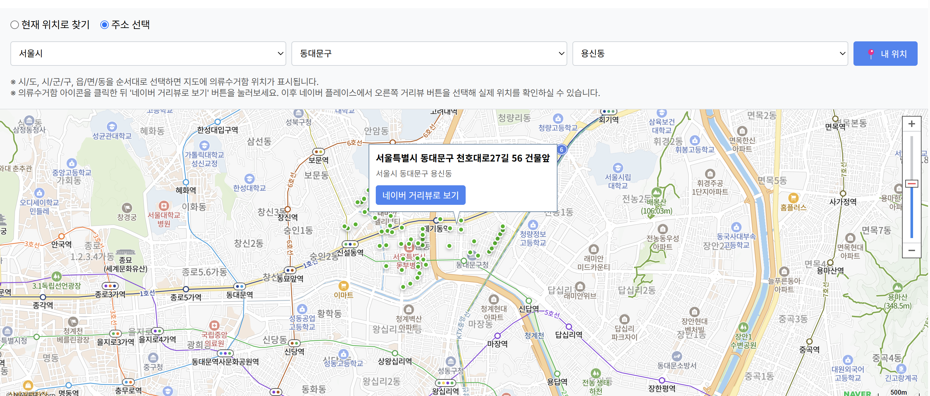Click the 가톨릭대학교 성신교정 school icon
The image size is (930, 396).
pyautogui.click(x=204, y=146)
